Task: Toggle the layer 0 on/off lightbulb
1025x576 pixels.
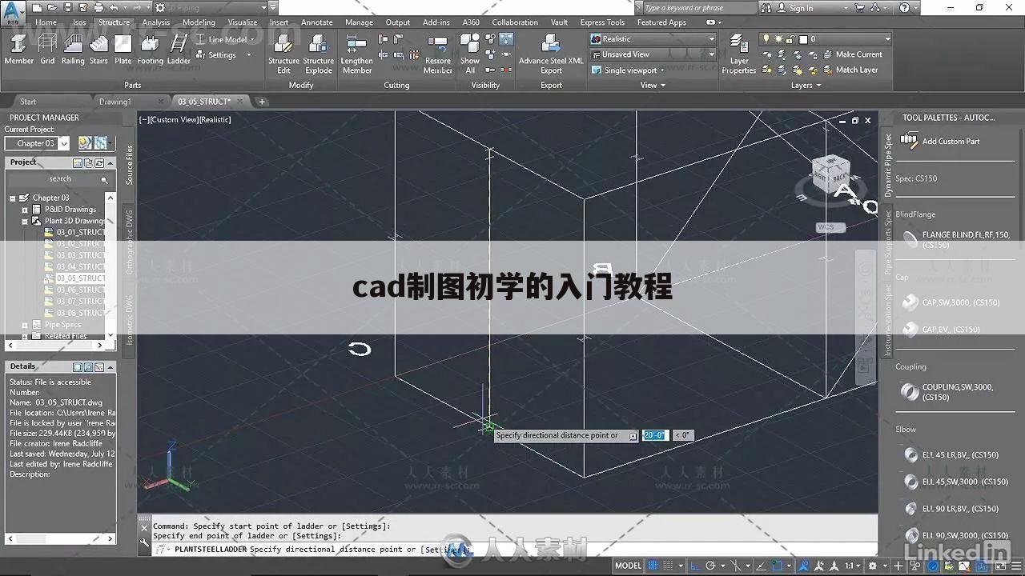Action: click(x=766, y=38)
